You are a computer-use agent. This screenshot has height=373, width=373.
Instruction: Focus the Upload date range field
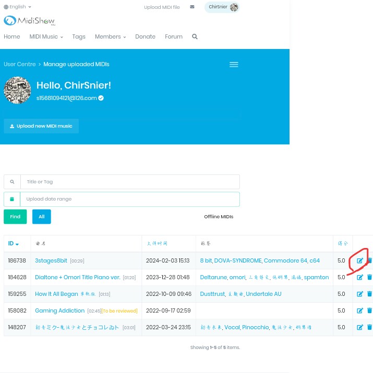pos(130,199)
